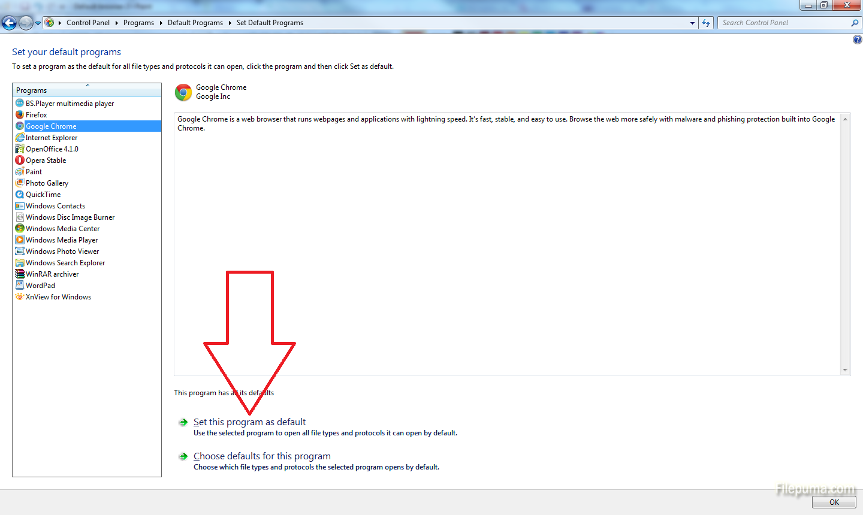Click the Photo Gallery icon
Image resolution: width=863 pixels, height=515 pixels.
coord(20,183)
